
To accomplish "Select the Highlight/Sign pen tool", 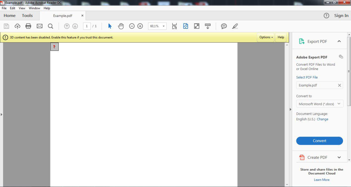I will point(235,26).
